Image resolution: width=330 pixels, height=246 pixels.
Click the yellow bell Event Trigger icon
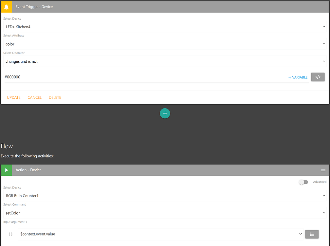[6, 7]
